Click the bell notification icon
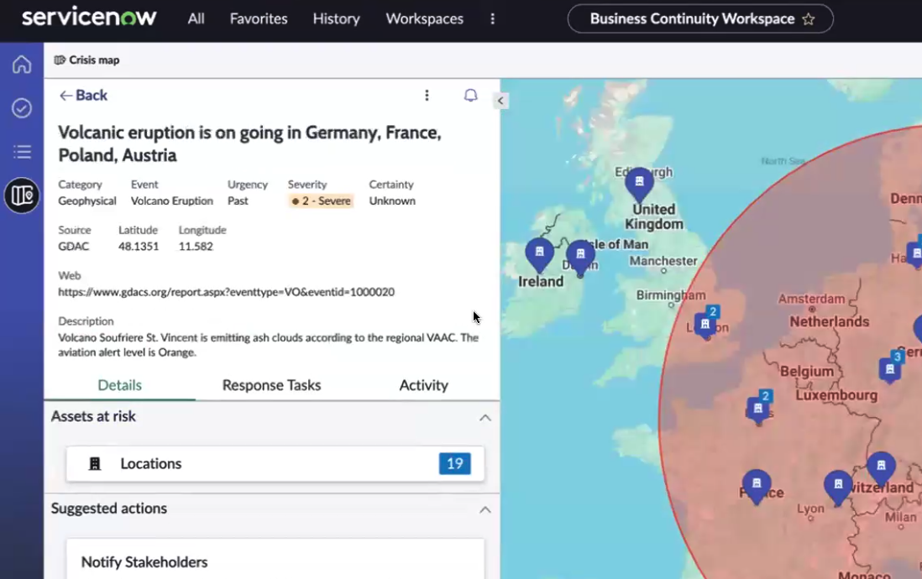922x579 pixels. click(470, 95)
